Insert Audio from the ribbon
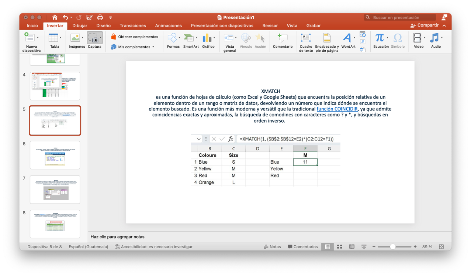471x276 pixels. tap(435, 38)
